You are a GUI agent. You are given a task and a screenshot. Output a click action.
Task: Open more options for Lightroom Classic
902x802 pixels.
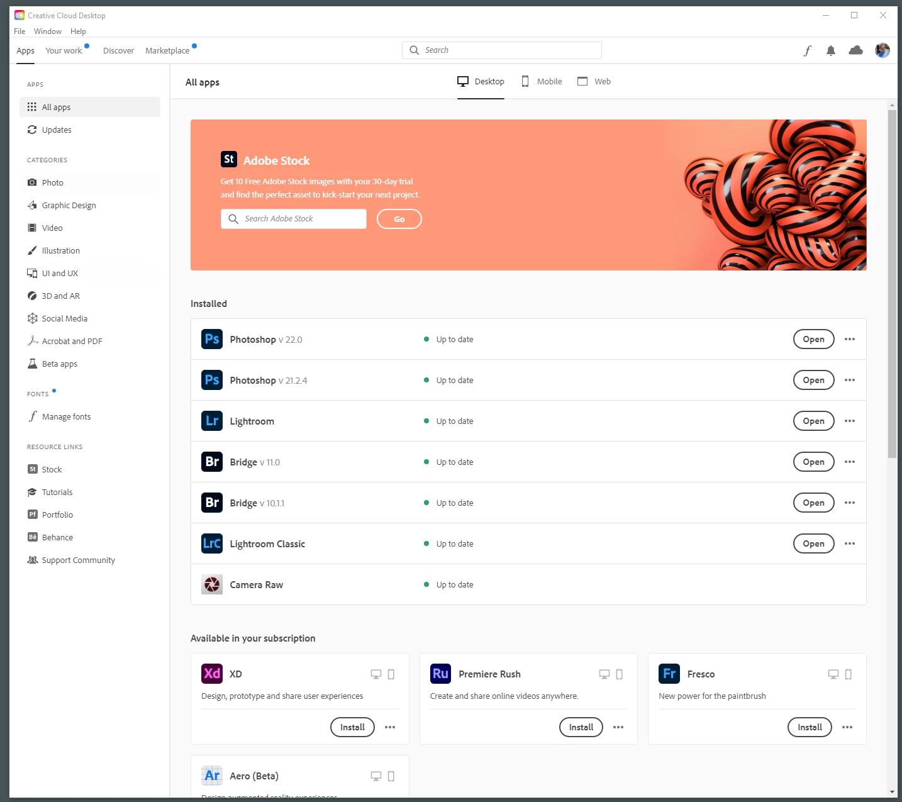click(x=850, y=543)
